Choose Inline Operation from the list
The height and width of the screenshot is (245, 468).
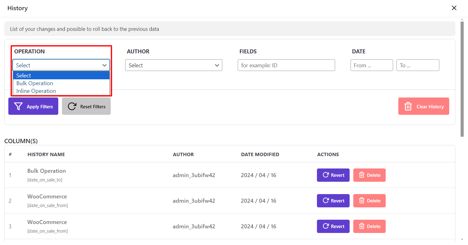(x=36, y=91)
